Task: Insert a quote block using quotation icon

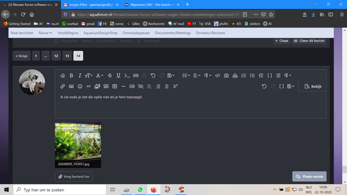Action: click(106, 86)
